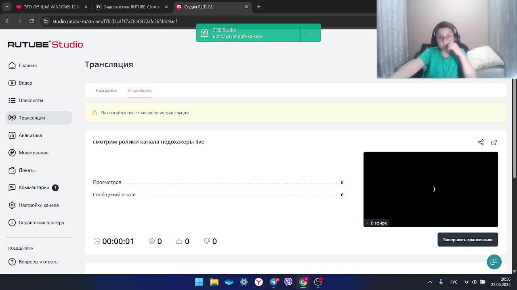Open the support chat bubble button

(494, 262)
